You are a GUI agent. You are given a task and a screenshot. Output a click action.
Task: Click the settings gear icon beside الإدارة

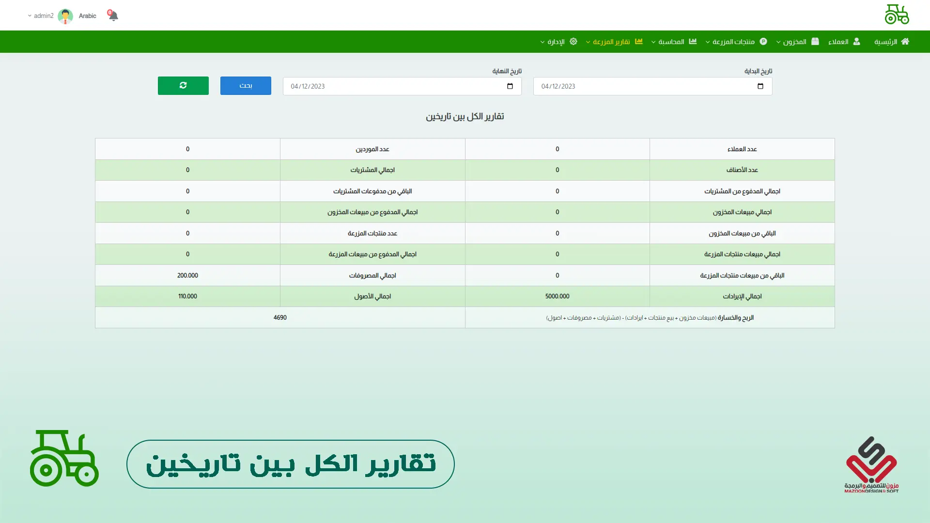coord(573,42)
